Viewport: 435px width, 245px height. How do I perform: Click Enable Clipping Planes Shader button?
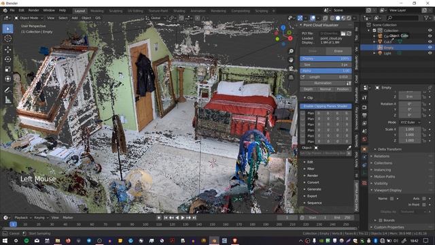tap(326, 106)
